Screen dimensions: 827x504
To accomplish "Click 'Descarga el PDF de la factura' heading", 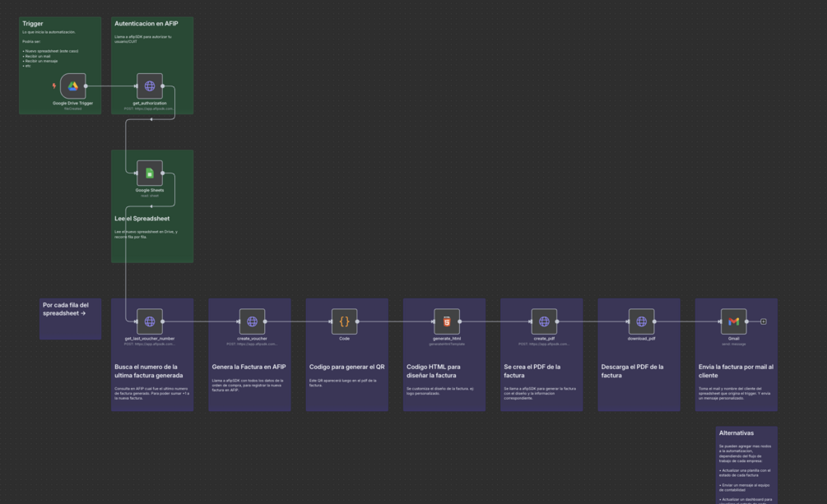I will click(632, 371).
